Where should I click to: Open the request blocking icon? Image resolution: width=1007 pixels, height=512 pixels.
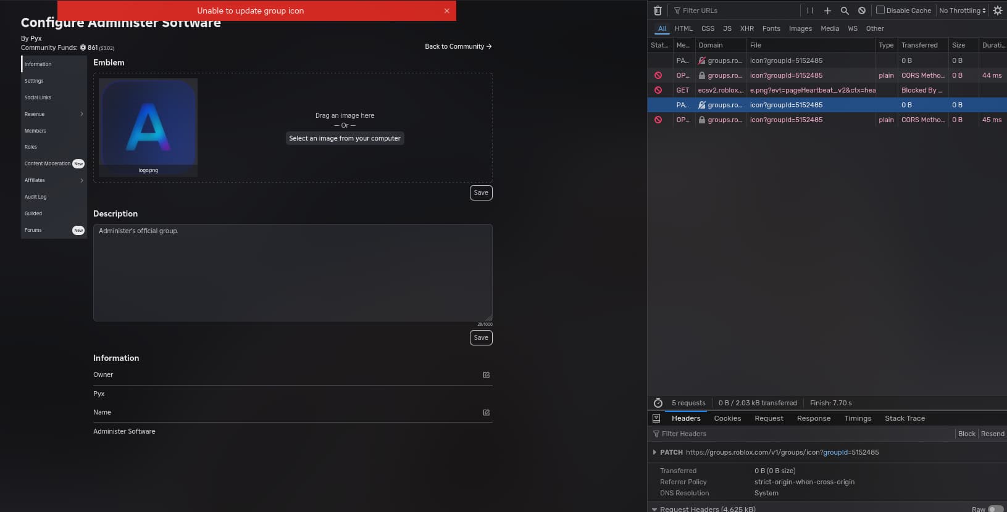[862, 10]
